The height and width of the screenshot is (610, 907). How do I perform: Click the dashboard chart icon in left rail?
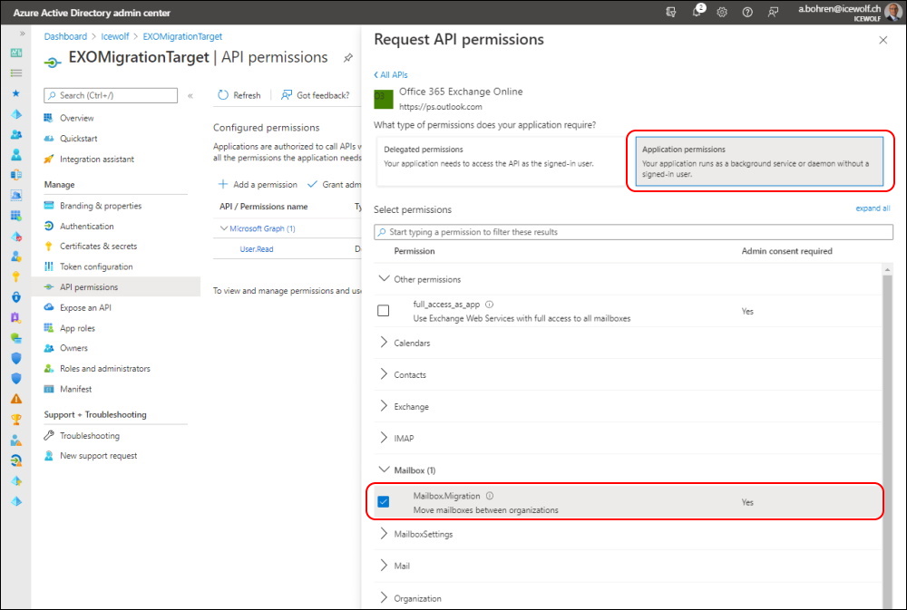[16, 53]
